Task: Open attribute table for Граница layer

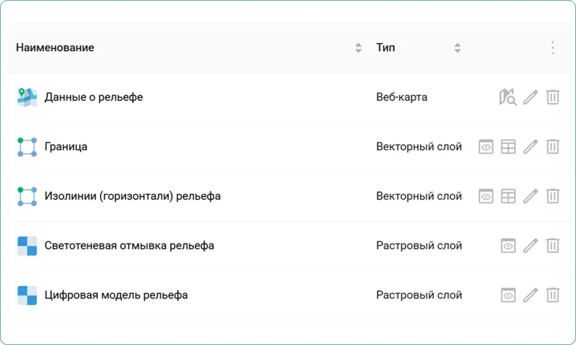Action: (508, 147)
